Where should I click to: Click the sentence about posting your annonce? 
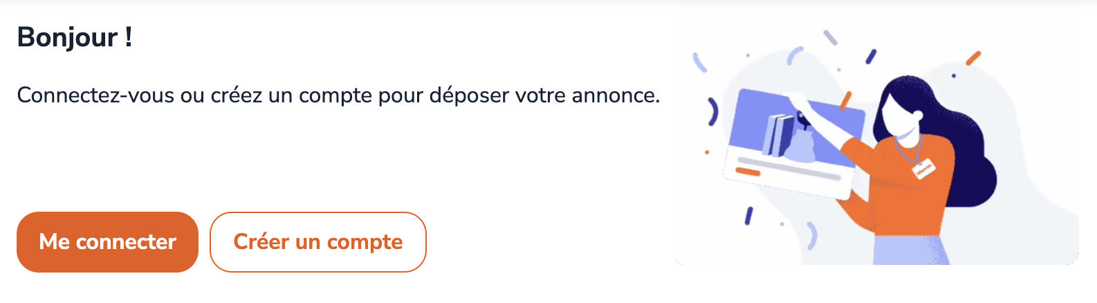click(x=338, y=95)
